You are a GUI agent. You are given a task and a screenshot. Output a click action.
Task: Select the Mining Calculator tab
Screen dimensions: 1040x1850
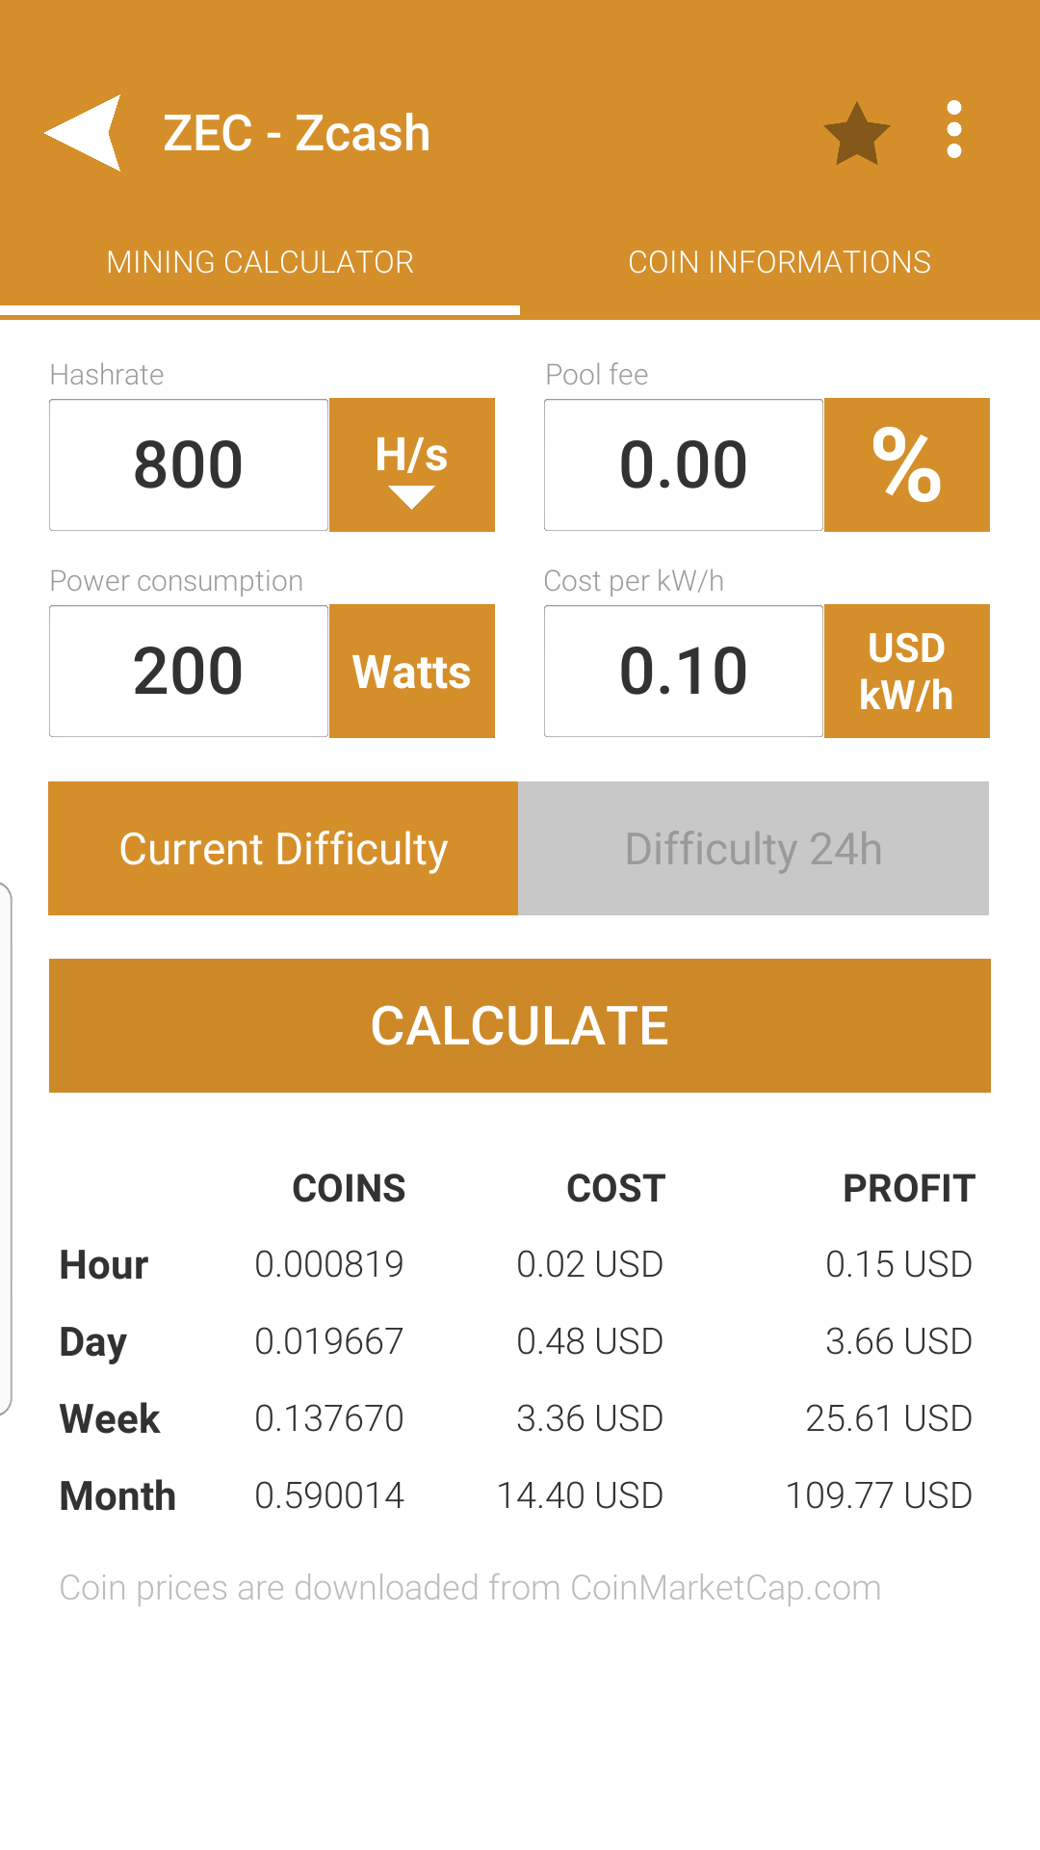260,262
